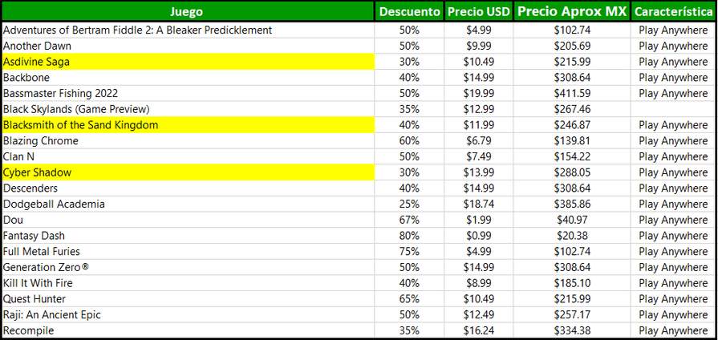Select the 65% discount for Quest Hunter
Image resolution: width=718 pixels, height=340 pixels.
tap(409, 299)
